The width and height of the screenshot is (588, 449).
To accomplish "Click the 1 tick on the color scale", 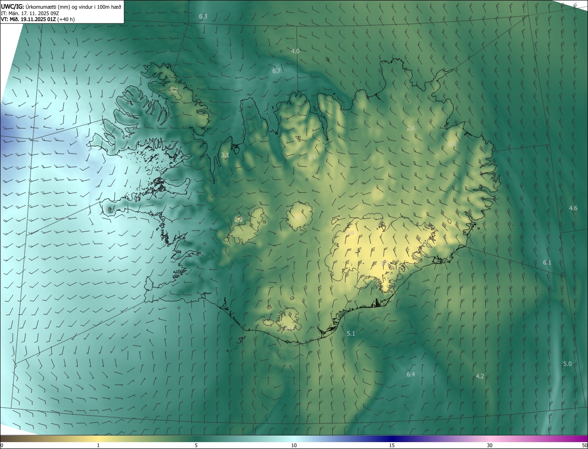I will (x=98, y=446).
